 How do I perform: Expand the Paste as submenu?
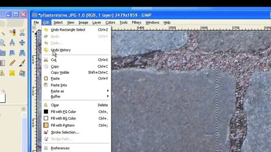[x=76, y=91]
